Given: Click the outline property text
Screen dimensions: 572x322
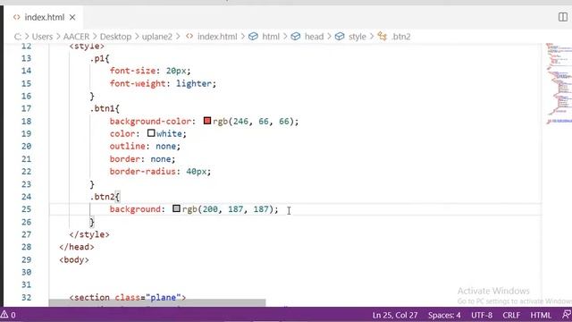Looking at the screenshot, I should 128,146.
